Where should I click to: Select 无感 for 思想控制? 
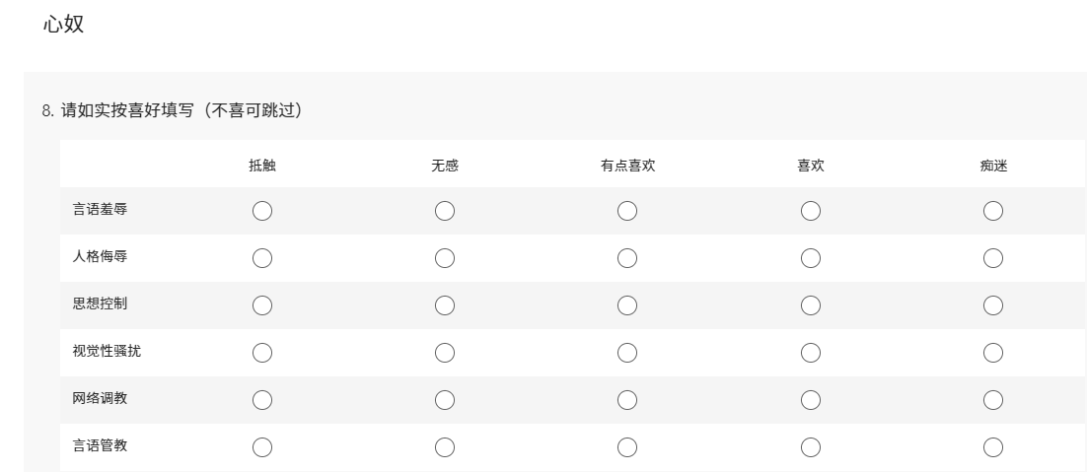(x=445, y=305)
